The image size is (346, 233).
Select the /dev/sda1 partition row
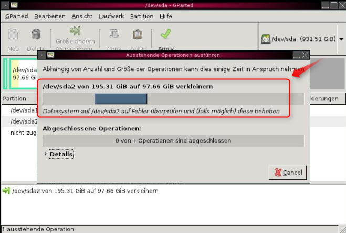19,110
